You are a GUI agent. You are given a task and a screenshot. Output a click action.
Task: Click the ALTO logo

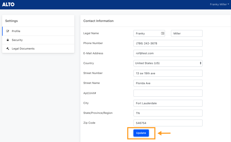(x=8, y=4)
